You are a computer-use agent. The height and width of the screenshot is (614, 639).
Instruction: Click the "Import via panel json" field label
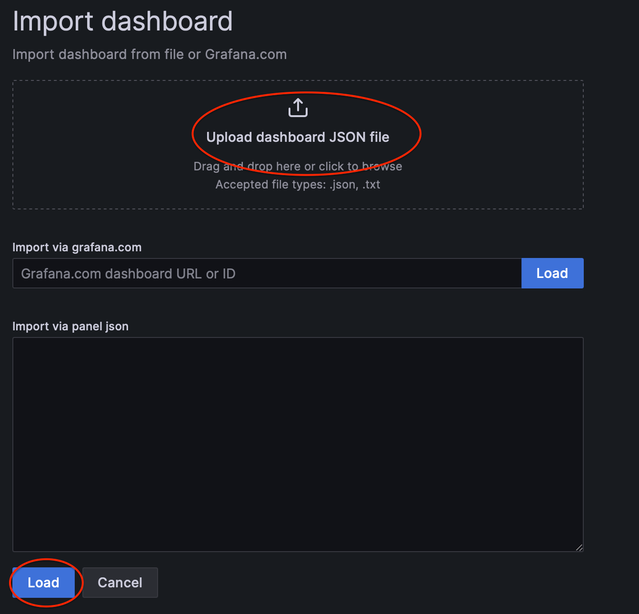pos(70,327)
